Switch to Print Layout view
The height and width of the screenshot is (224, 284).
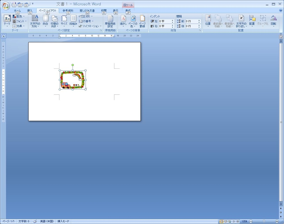221,221
